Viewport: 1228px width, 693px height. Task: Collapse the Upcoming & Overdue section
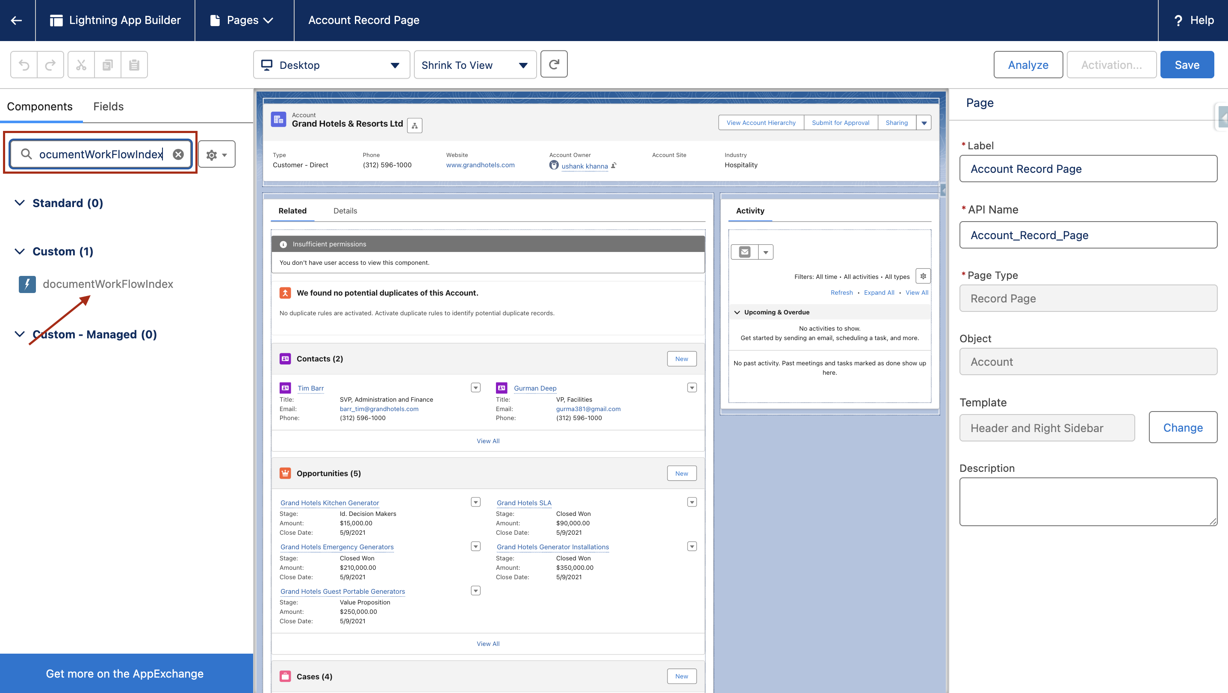pos(737,312)
